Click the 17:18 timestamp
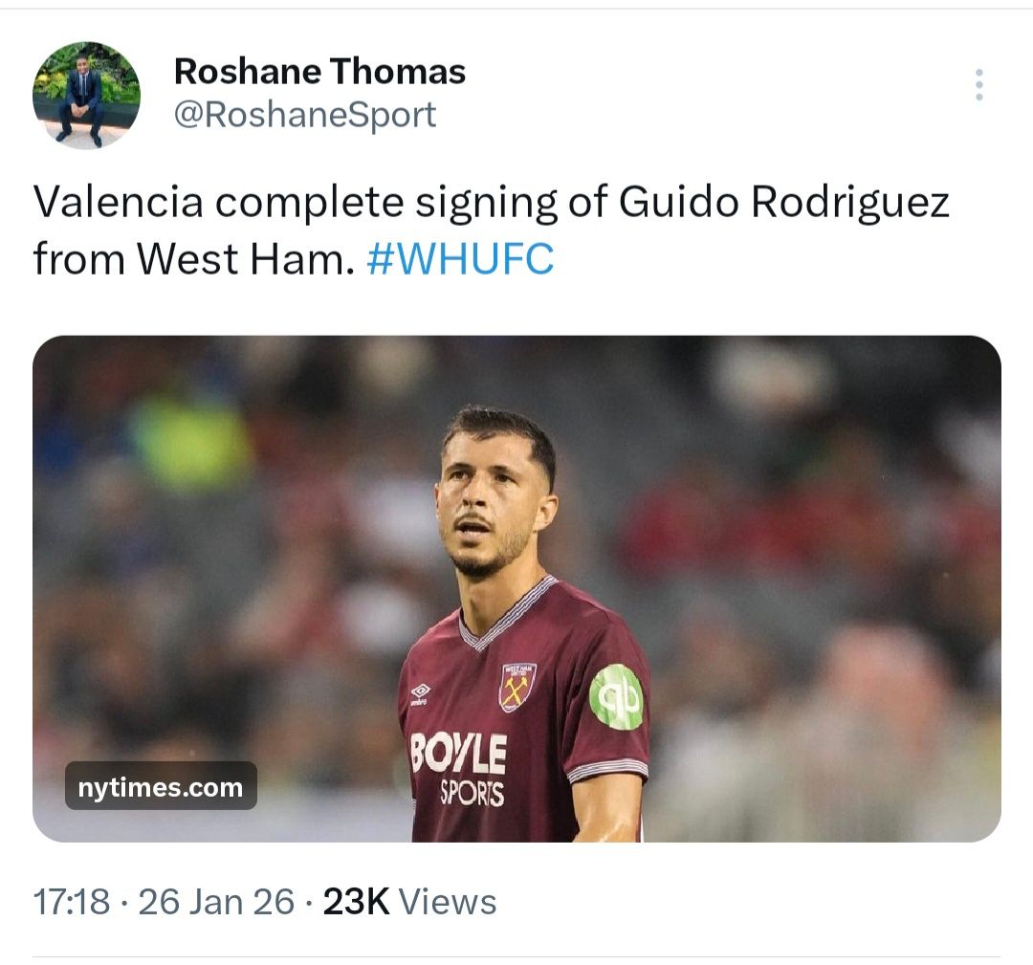Viewport: 1033px width, 965px height. (72, 902)
